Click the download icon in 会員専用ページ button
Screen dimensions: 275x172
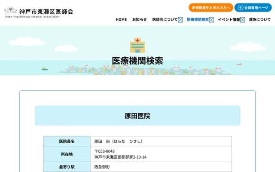(x=241, y=8)
